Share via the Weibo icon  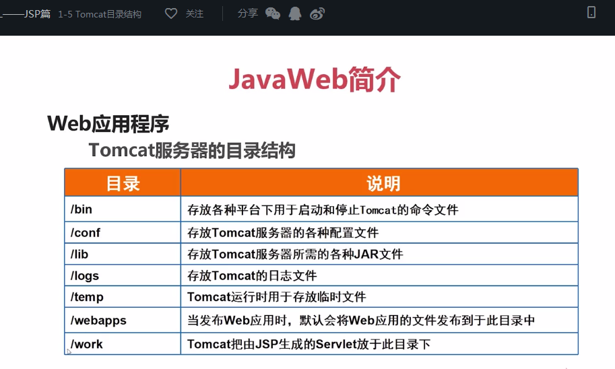coord(317,13)
